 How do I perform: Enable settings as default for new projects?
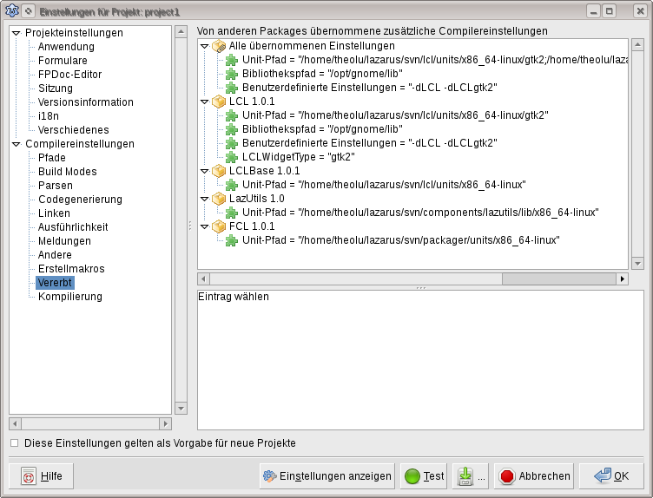coord(14,443)
